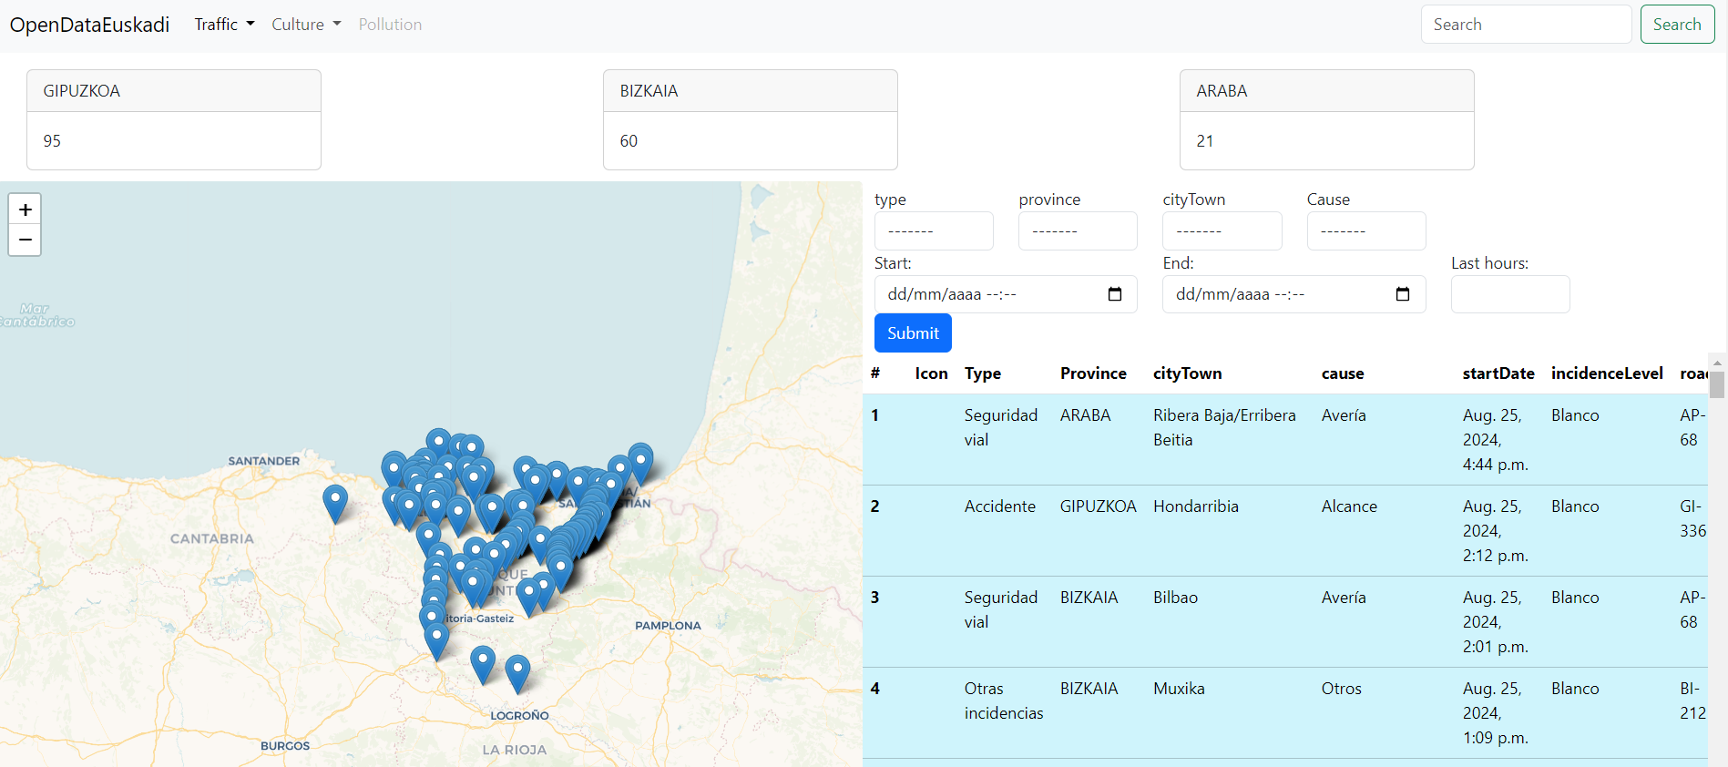Open the Cause filter dropdown

click(x=1366, y=231)
